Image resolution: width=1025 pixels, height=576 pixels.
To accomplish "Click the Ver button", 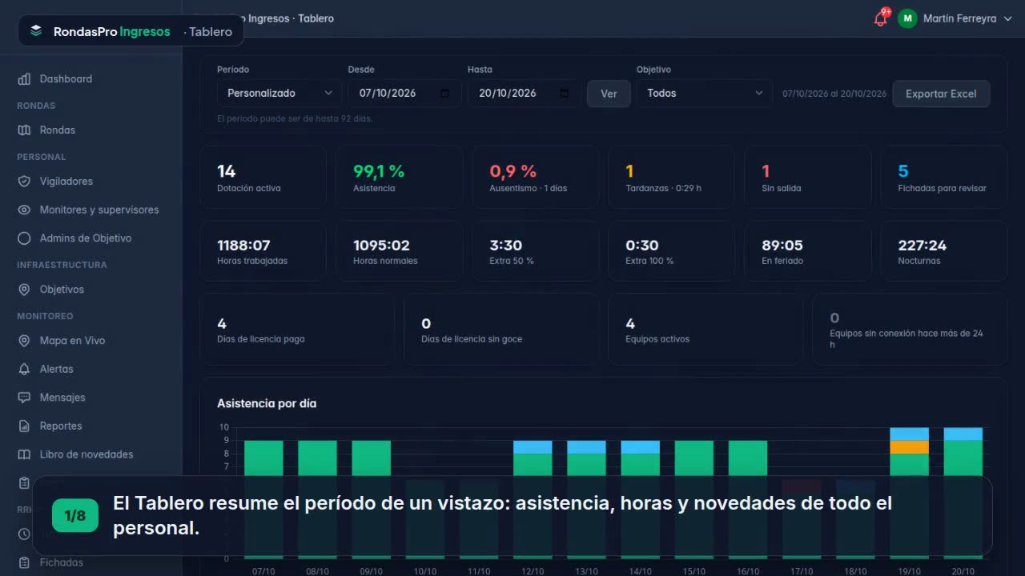I will tap(609, 94).
